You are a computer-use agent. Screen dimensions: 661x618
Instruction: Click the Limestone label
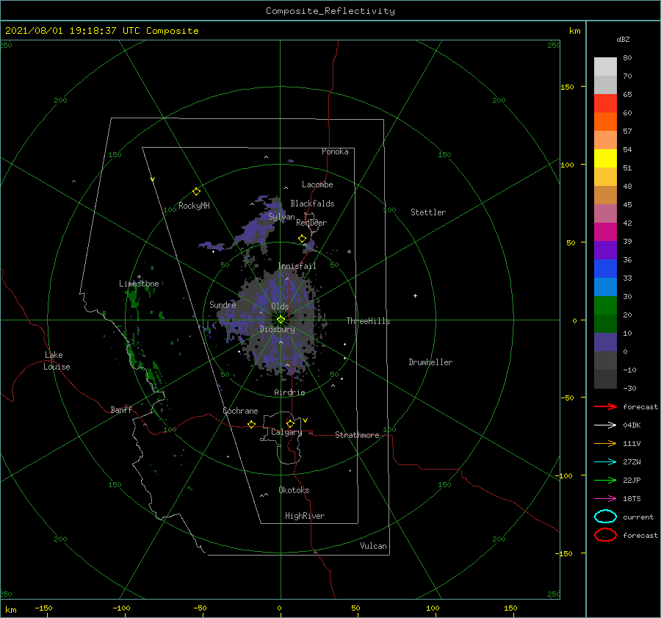tap(139, 284)
